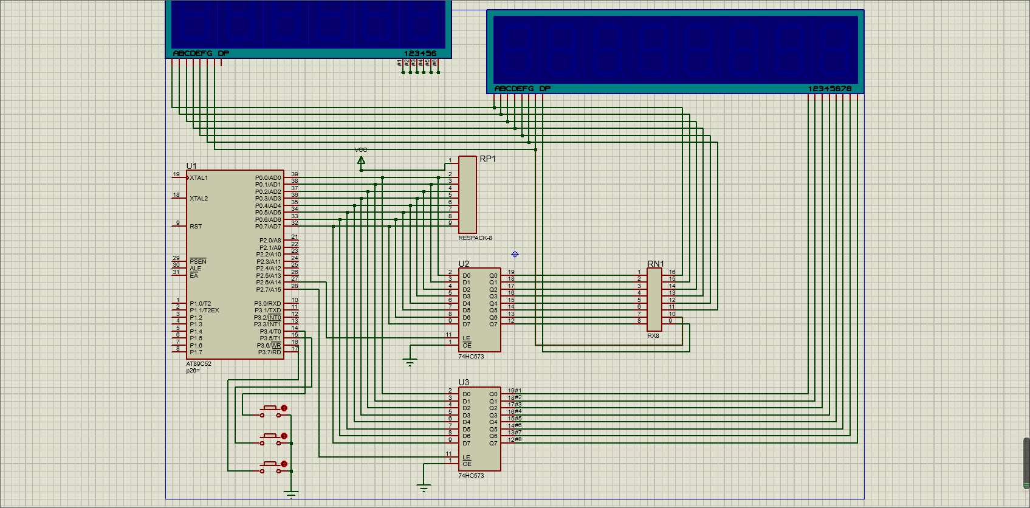1030x508 pixels.
Task: Click the 'U1' reference label
Action: click(x=191, y=166)
